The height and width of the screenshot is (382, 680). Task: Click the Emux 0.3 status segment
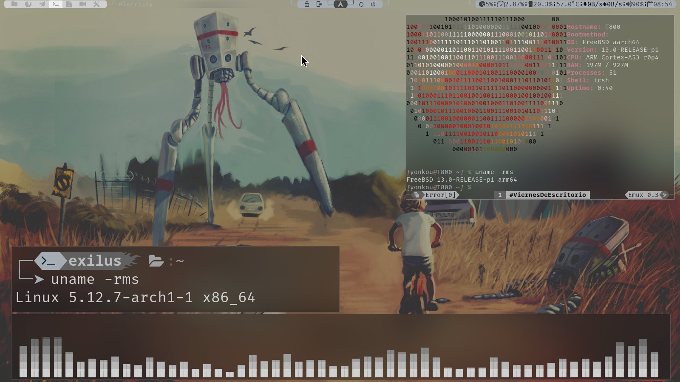point(643,195)
